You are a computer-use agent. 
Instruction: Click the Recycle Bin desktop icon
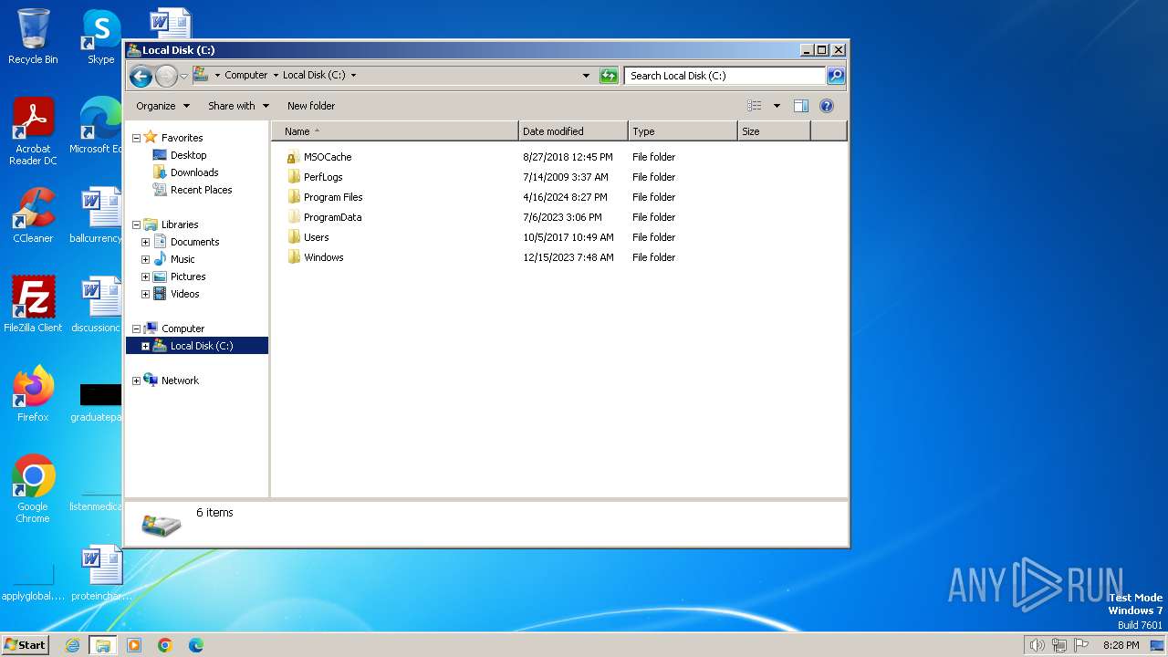pyautogui.click(x=33, y=36)
